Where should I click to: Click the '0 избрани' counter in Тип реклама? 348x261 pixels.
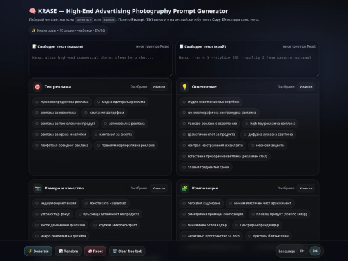(x=139, y=87)
